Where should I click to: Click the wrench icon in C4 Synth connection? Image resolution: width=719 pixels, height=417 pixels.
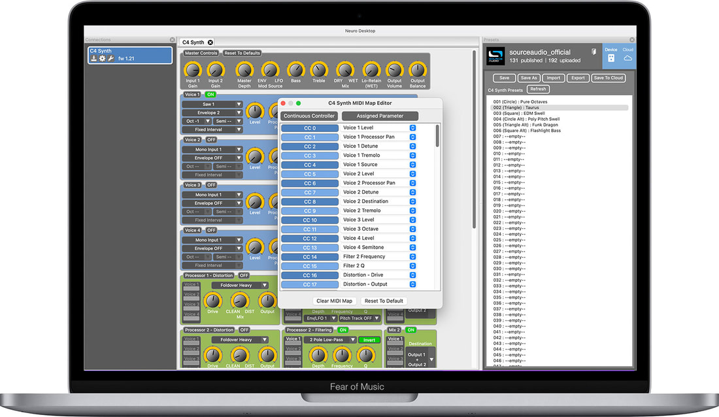[111, 58]
